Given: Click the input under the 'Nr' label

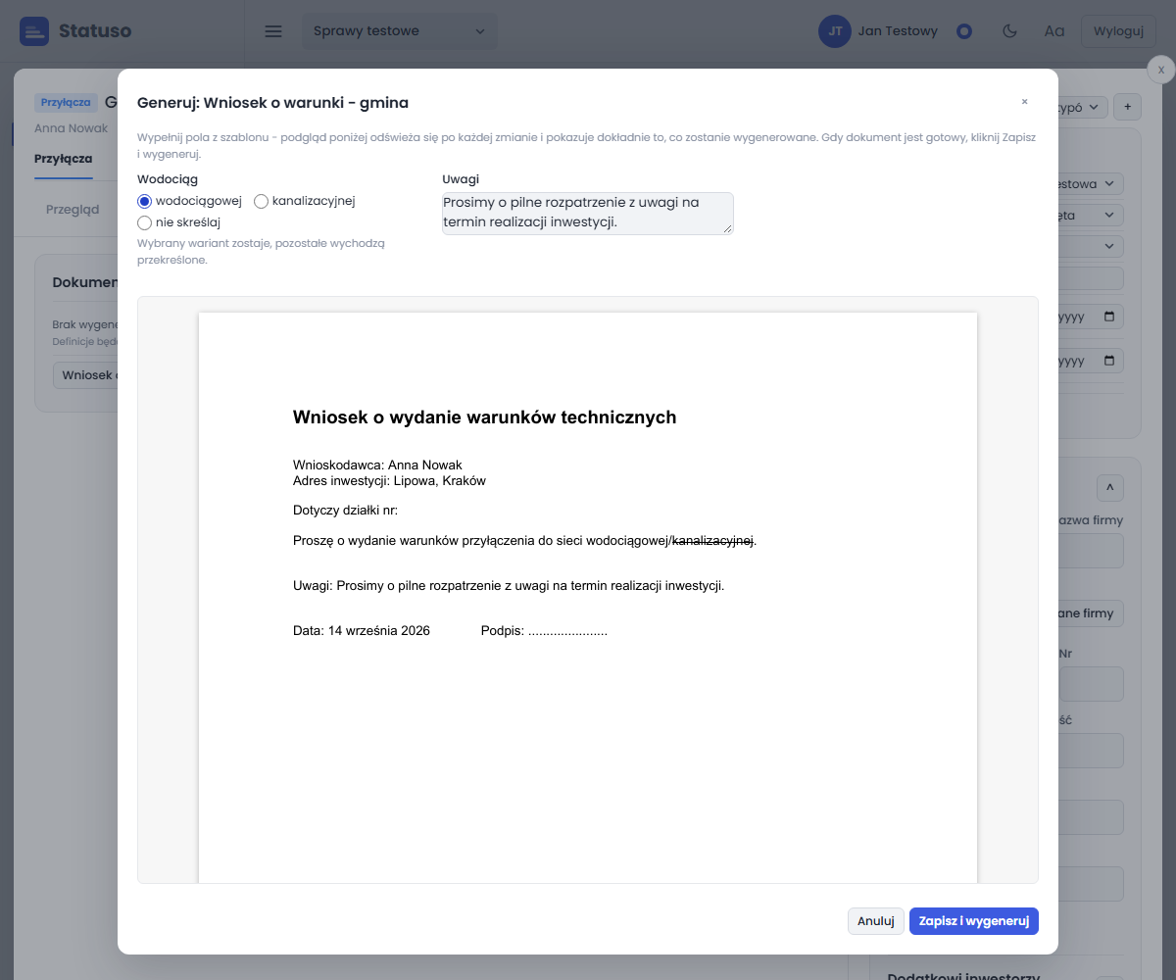Looking at the screenshot, I should pos(1091,684).
